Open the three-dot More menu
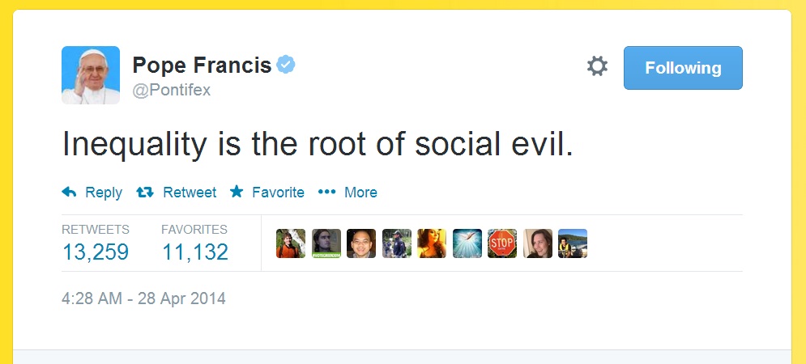This screenshot has width=806, height=364. [x=326, y=193]
